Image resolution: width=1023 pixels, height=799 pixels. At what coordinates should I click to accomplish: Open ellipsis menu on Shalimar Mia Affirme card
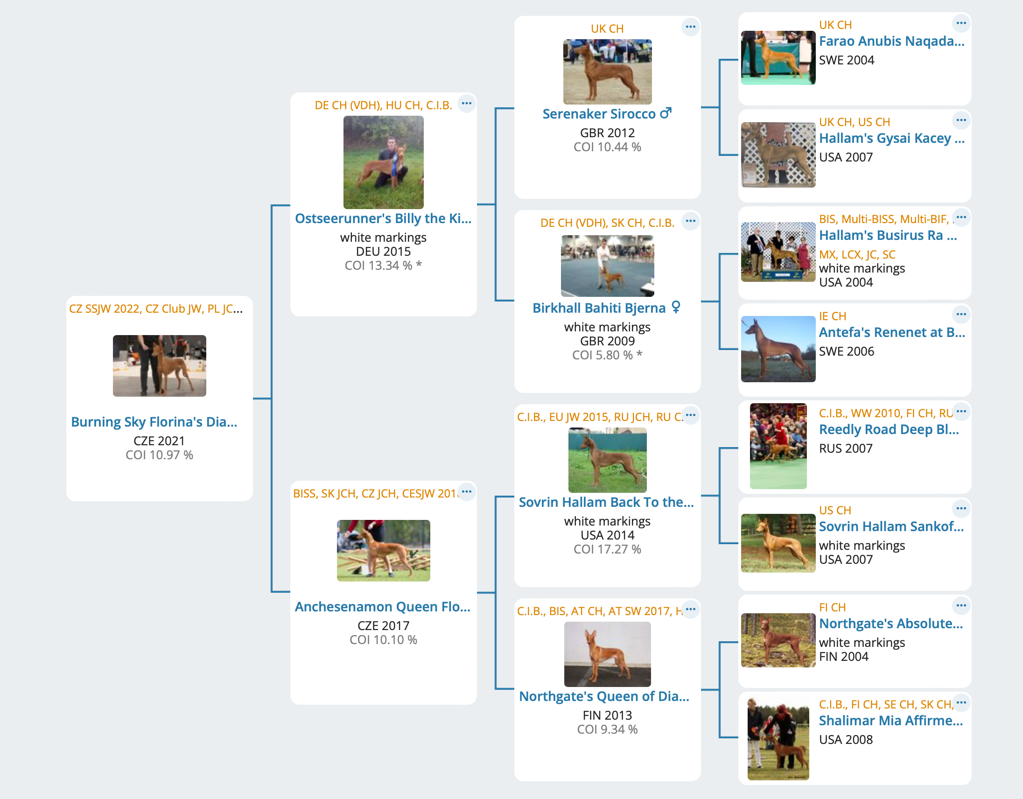(961, 702)
